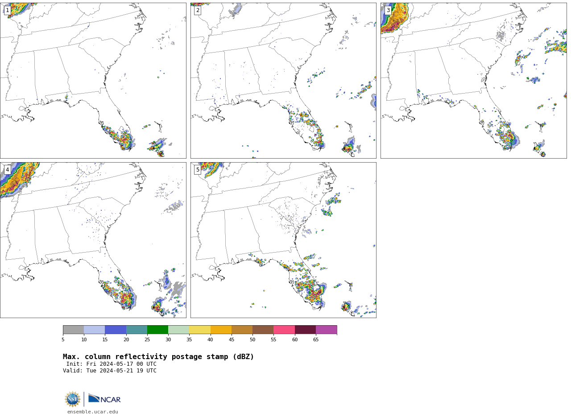
Task: Click the Init: Fri 2024-05-17 00 UTC text
Action: point(112,364)
